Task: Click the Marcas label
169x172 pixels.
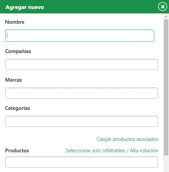Action: click(13, 80)
